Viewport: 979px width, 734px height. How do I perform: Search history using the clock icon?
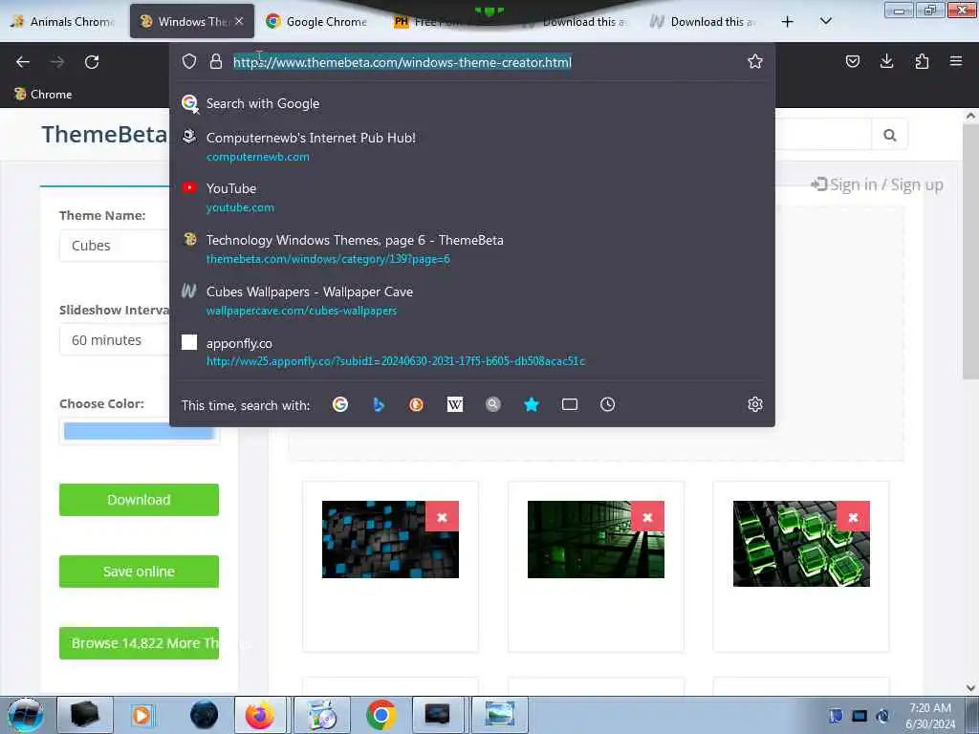pos(607,404)
